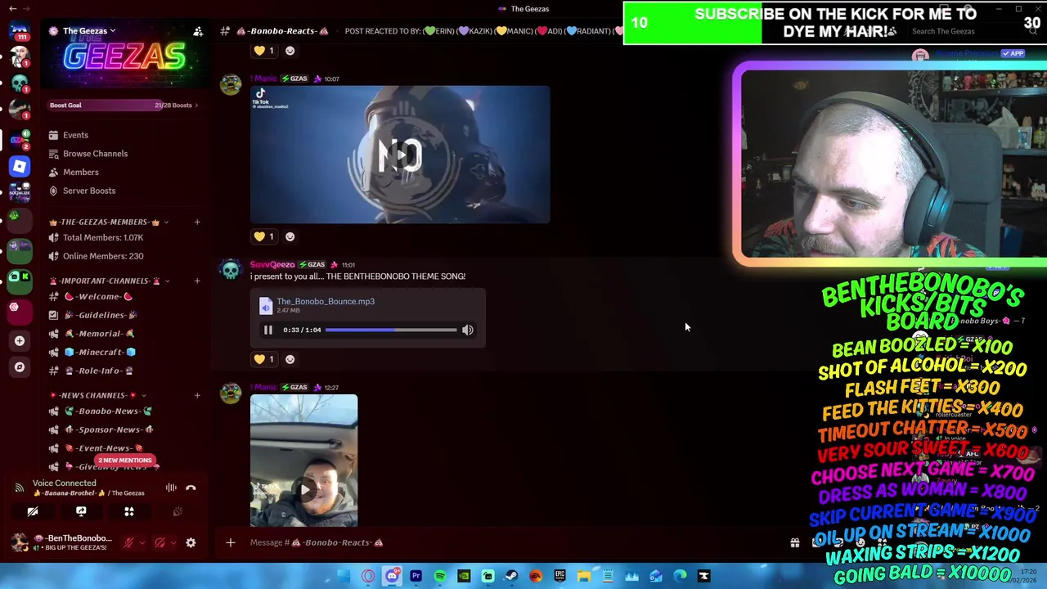Undeafen the headphones
The image size is (1047, 589).
pyautogui.click(x=160, y=542)
